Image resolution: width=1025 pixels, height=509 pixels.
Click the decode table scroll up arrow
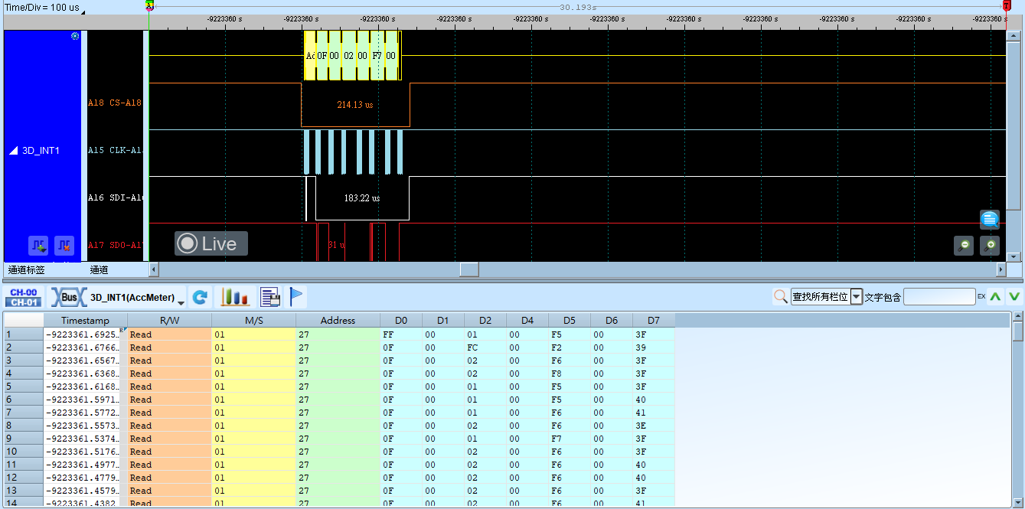coord(1017,316)
